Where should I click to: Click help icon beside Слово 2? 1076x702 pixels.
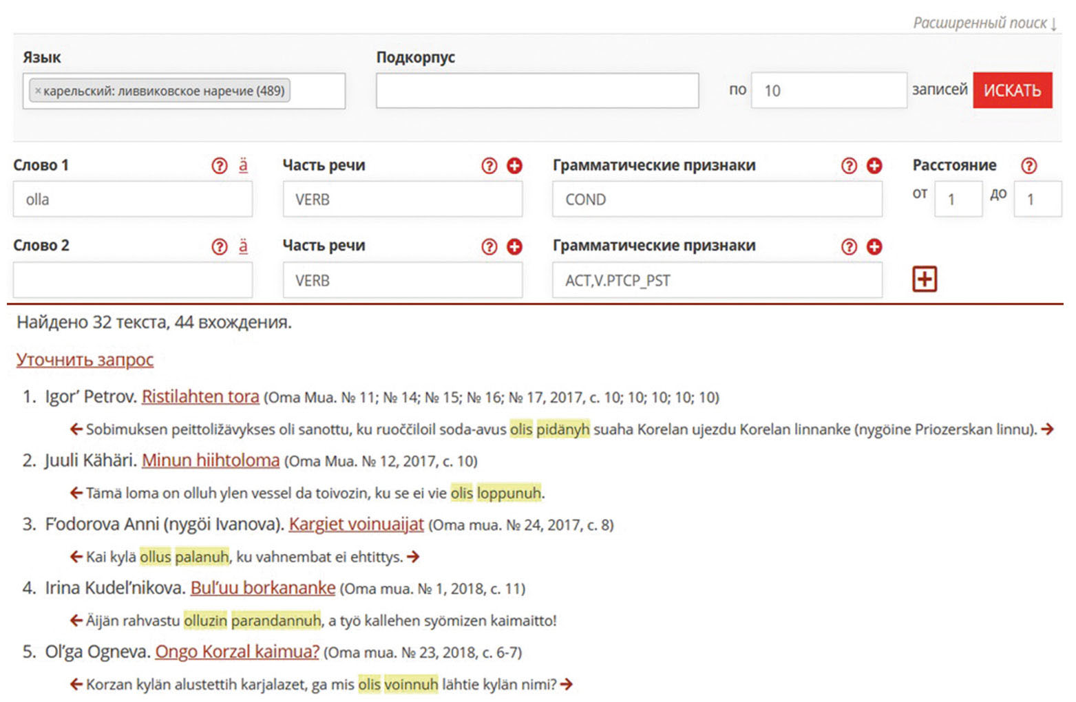pos(219,247)
